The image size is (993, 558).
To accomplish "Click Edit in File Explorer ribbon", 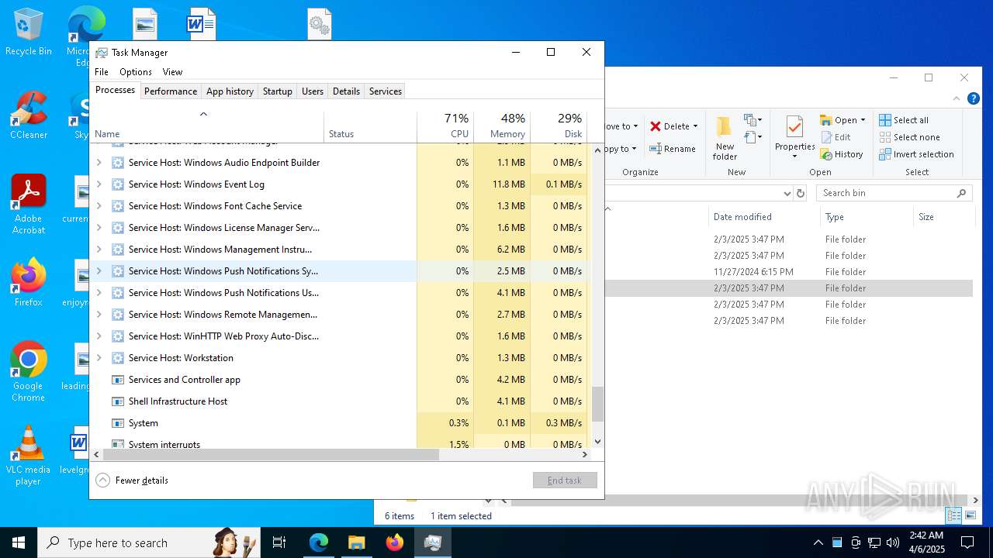I will pyautogui.click(x=836, y=137).
